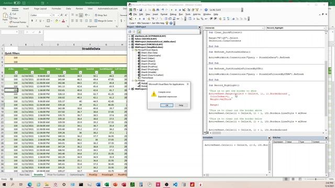The image size is (335, 188).
Task: Click the Run Sub play icon in VBA toolbar
Action: [172, 10]
